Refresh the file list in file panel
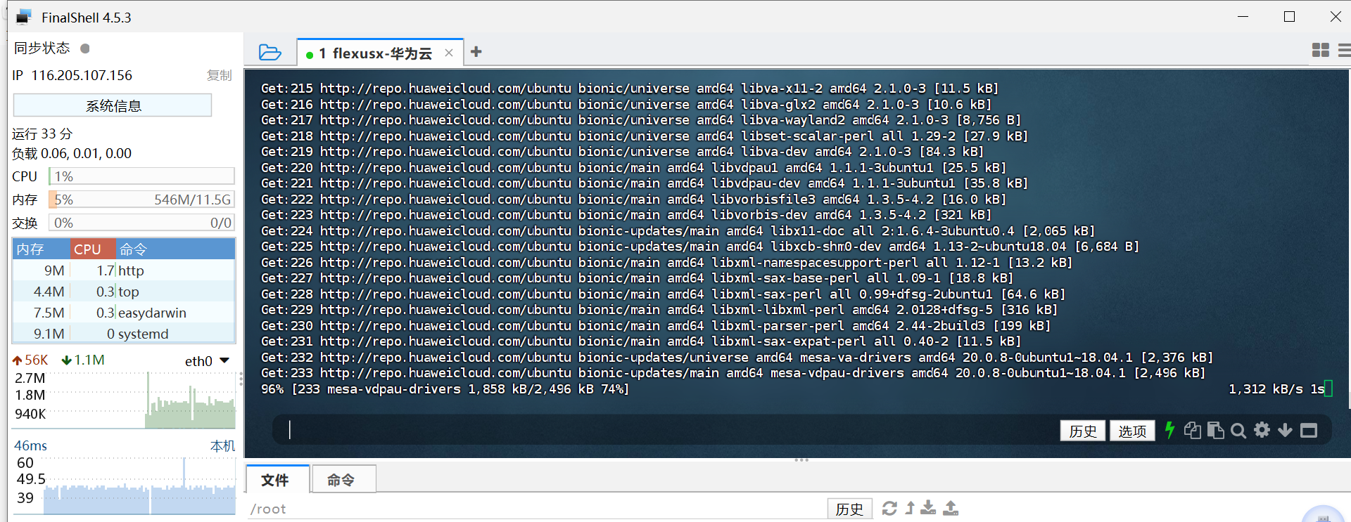1351x522 pixels. (889, 508)
